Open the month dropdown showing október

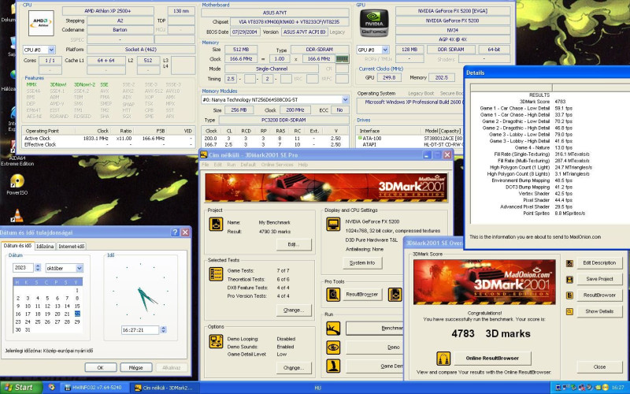tap(80, 268)
